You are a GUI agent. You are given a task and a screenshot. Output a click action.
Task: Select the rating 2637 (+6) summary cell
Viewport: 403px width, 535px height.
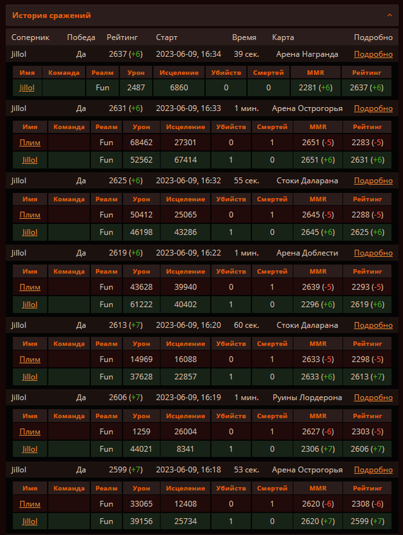pyautogui.click(x=126, y=54)
